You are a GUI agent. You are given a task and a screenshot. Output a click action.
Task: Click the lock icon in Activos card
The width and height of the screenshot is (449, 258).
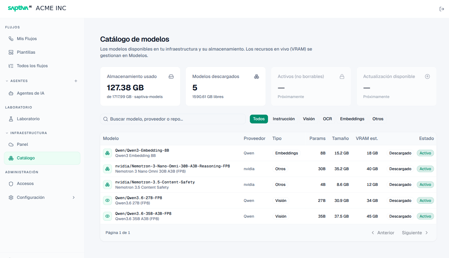(342, 76)
